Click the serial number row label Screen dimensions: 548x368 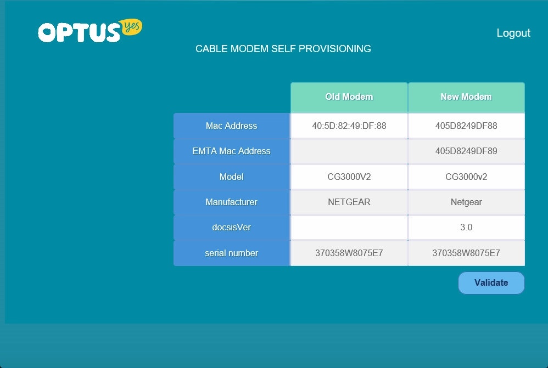[231, 253]
